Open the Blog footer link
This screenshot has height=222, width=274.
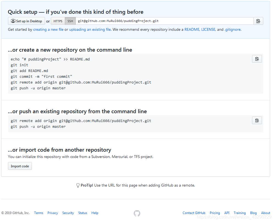253,213
